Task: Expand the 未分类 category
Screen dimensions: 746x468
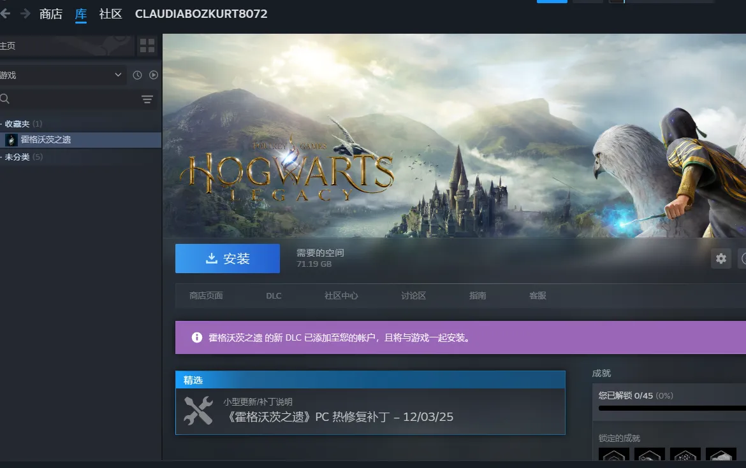Action: click(x=18, y=157)
